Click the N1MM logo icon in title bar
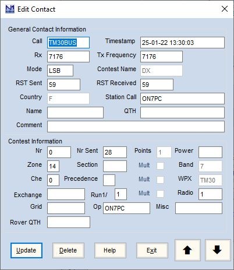Viewport: 234px width, 270px height. [10, 9]
